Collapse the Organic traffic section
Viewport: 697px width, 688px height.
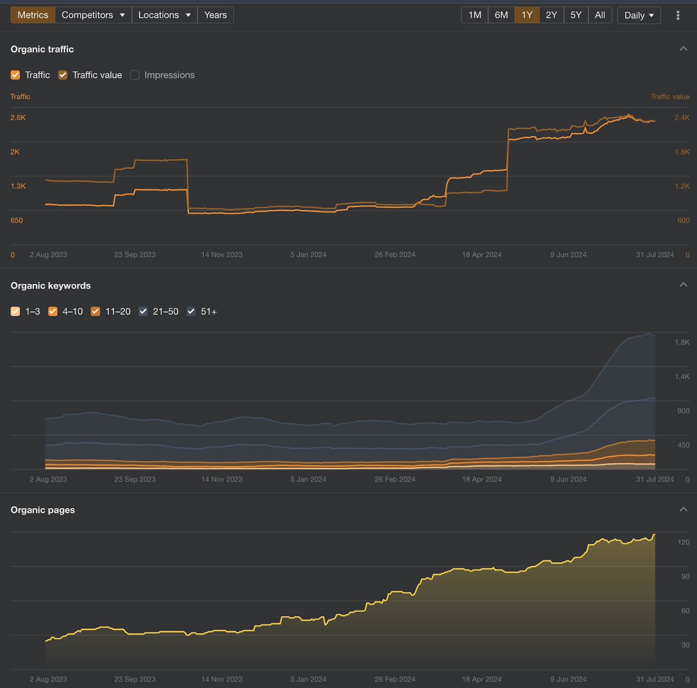coord(683,49)
